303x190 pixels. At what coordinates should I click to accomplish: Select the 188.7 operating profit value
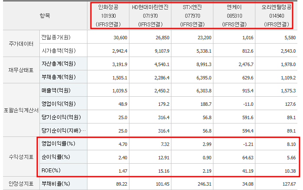click(206, 104)
